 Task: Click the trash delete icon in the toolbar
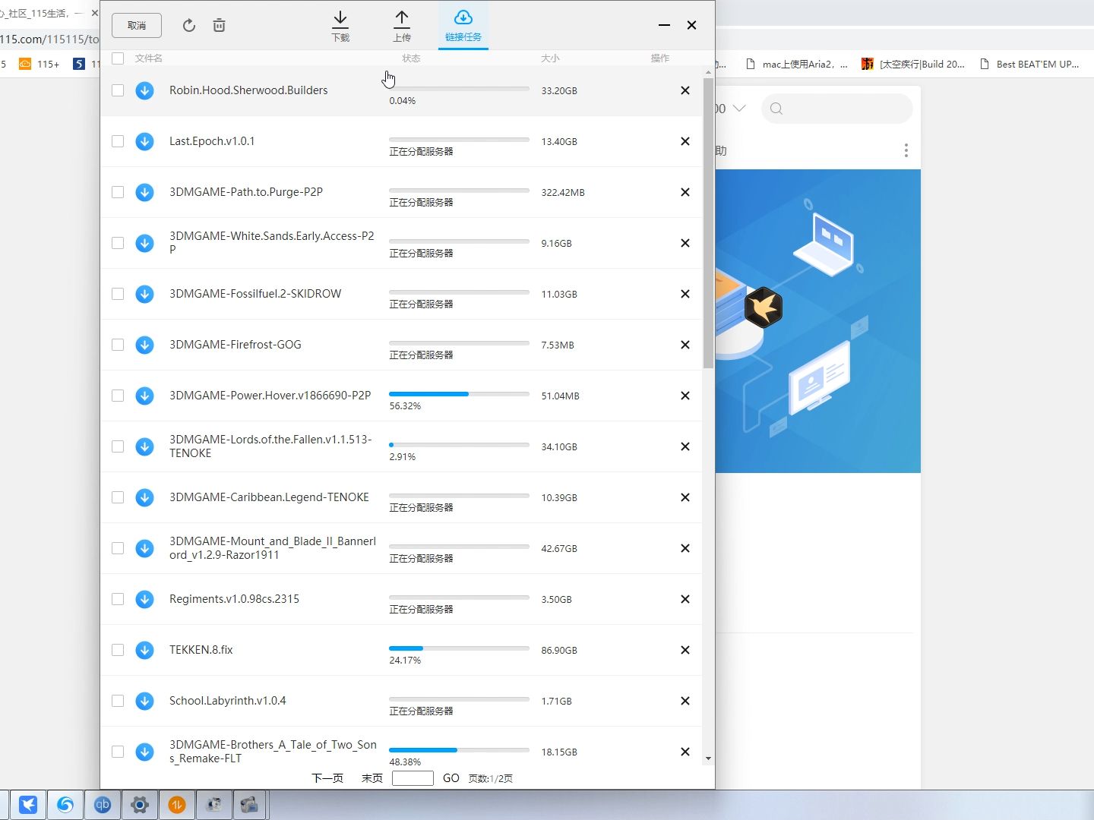click(219, 25)
